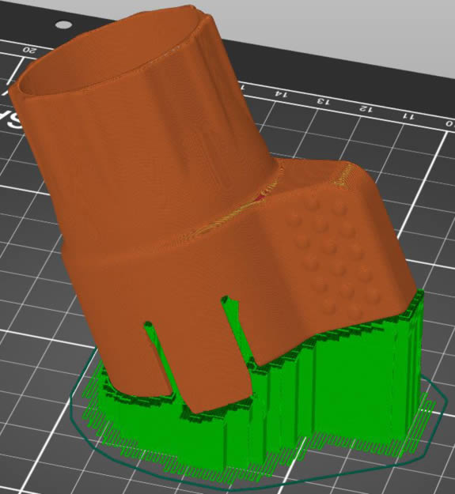Click the green support fringe at the left base
This screenshot has width=455, height=494.
pos(104,419)
